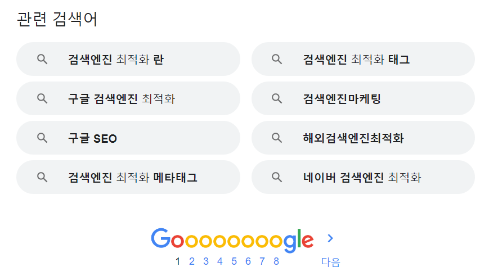Select suggestion 네이버 검색엔진 최적화

[361, 178]
